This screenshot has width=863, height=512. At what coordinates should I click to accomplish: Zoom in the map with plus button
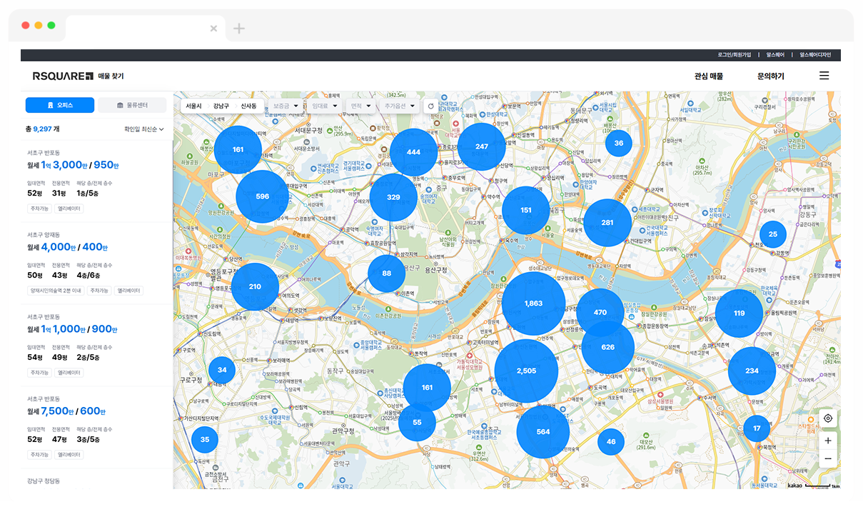828,441
